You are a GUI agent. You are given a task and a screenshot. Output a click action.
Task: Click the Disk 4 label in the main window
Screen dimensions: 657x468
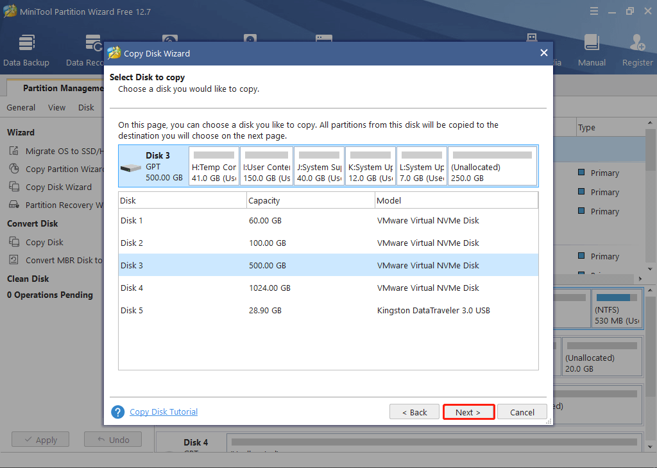(196, 442)
